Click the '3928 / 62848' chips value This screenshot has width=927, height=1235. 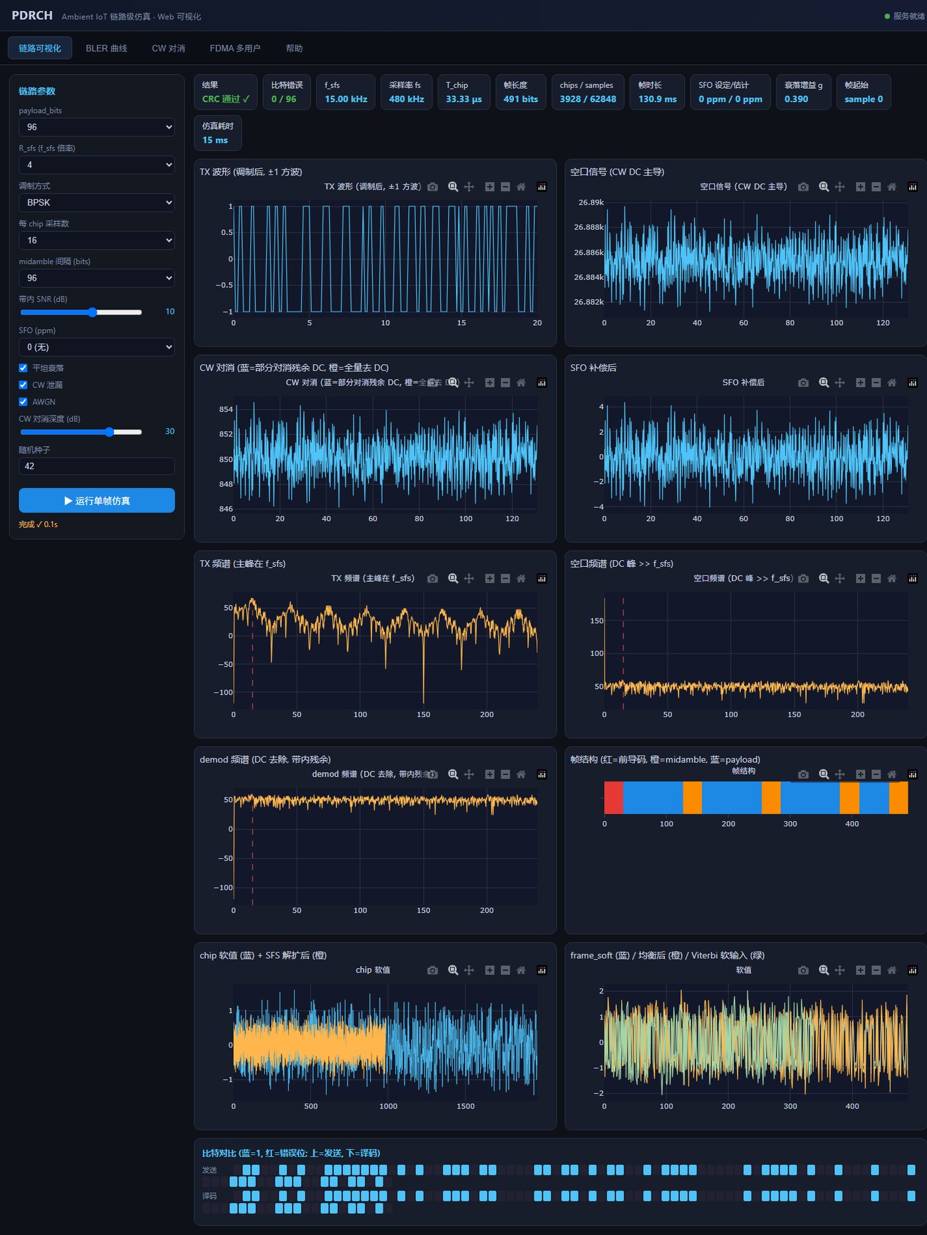click(588, 99)
